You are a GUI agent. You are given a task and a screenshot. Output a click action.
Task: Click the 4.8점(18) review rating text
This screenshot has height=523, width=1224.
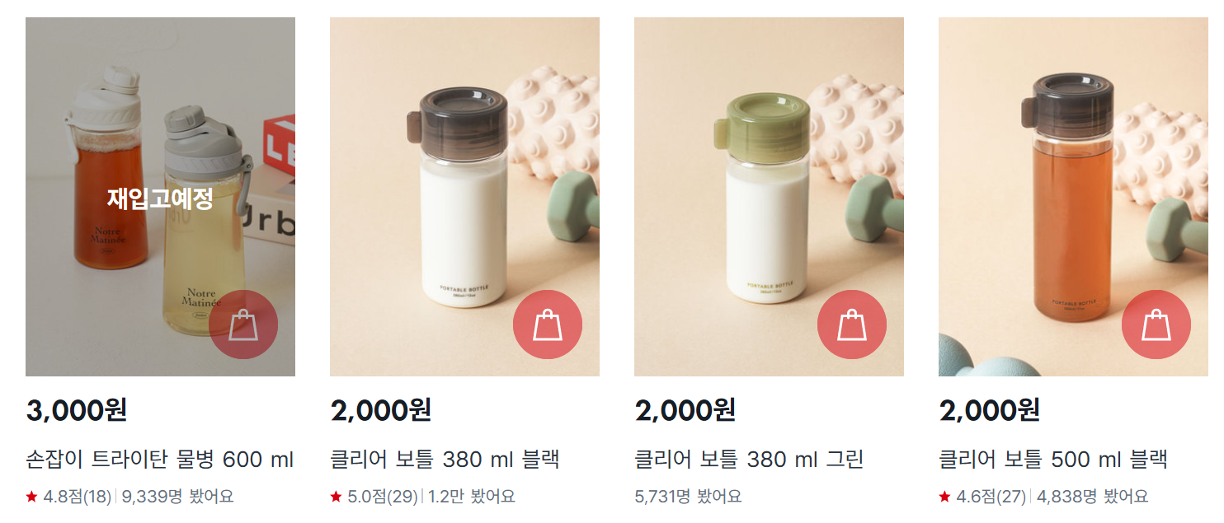click(77, 497)
